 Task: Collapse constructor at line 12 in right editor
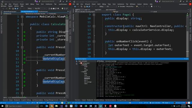pos(94,26)
